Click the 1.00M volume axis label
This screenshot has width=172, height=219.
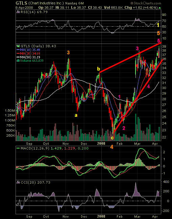[x=10, y=120]
